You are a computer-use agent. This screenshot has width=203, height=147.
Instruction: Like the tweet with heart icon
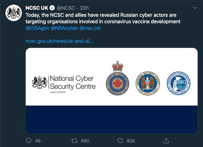(121, 141)
